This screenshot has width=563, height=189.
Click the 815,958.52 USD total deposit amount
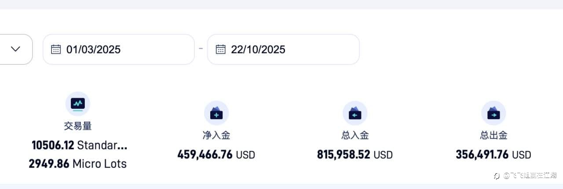point(355,155)
